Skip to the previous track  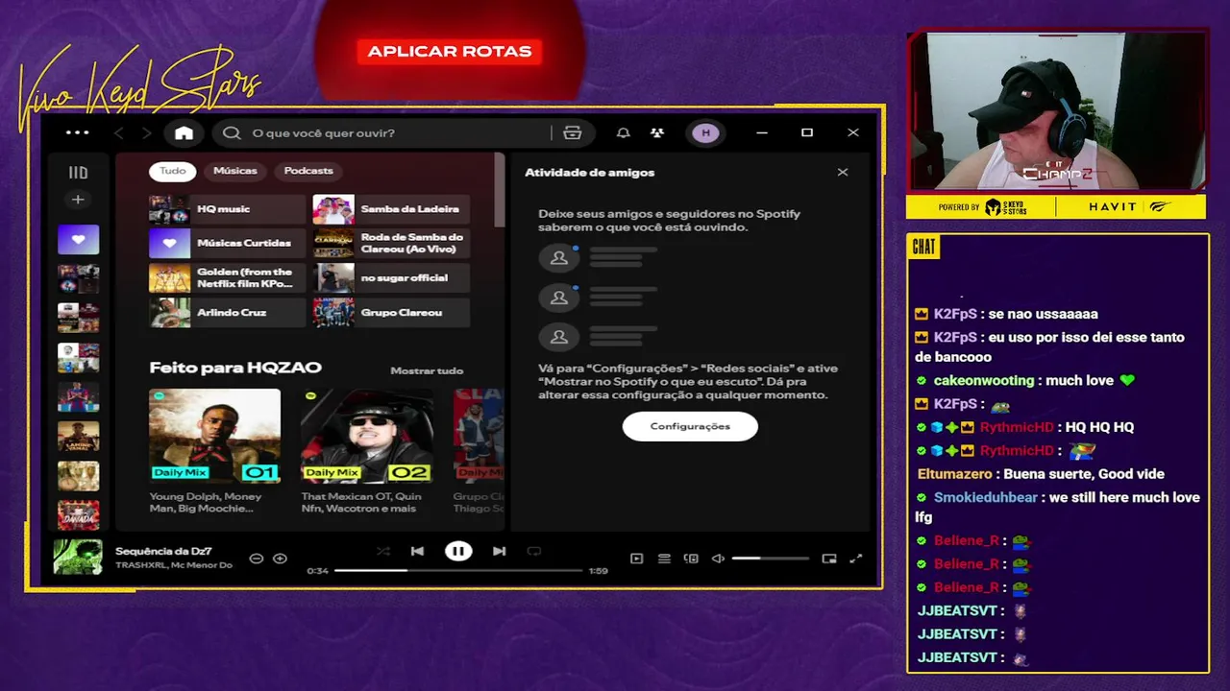point(417,551)
